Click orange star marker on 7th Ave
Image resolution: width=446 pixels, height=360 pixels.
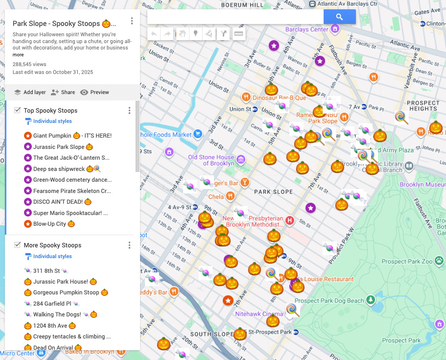click(x=228, y=301)
